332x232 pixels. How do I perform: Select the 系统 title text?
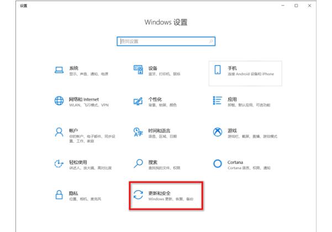coord(73,68)
